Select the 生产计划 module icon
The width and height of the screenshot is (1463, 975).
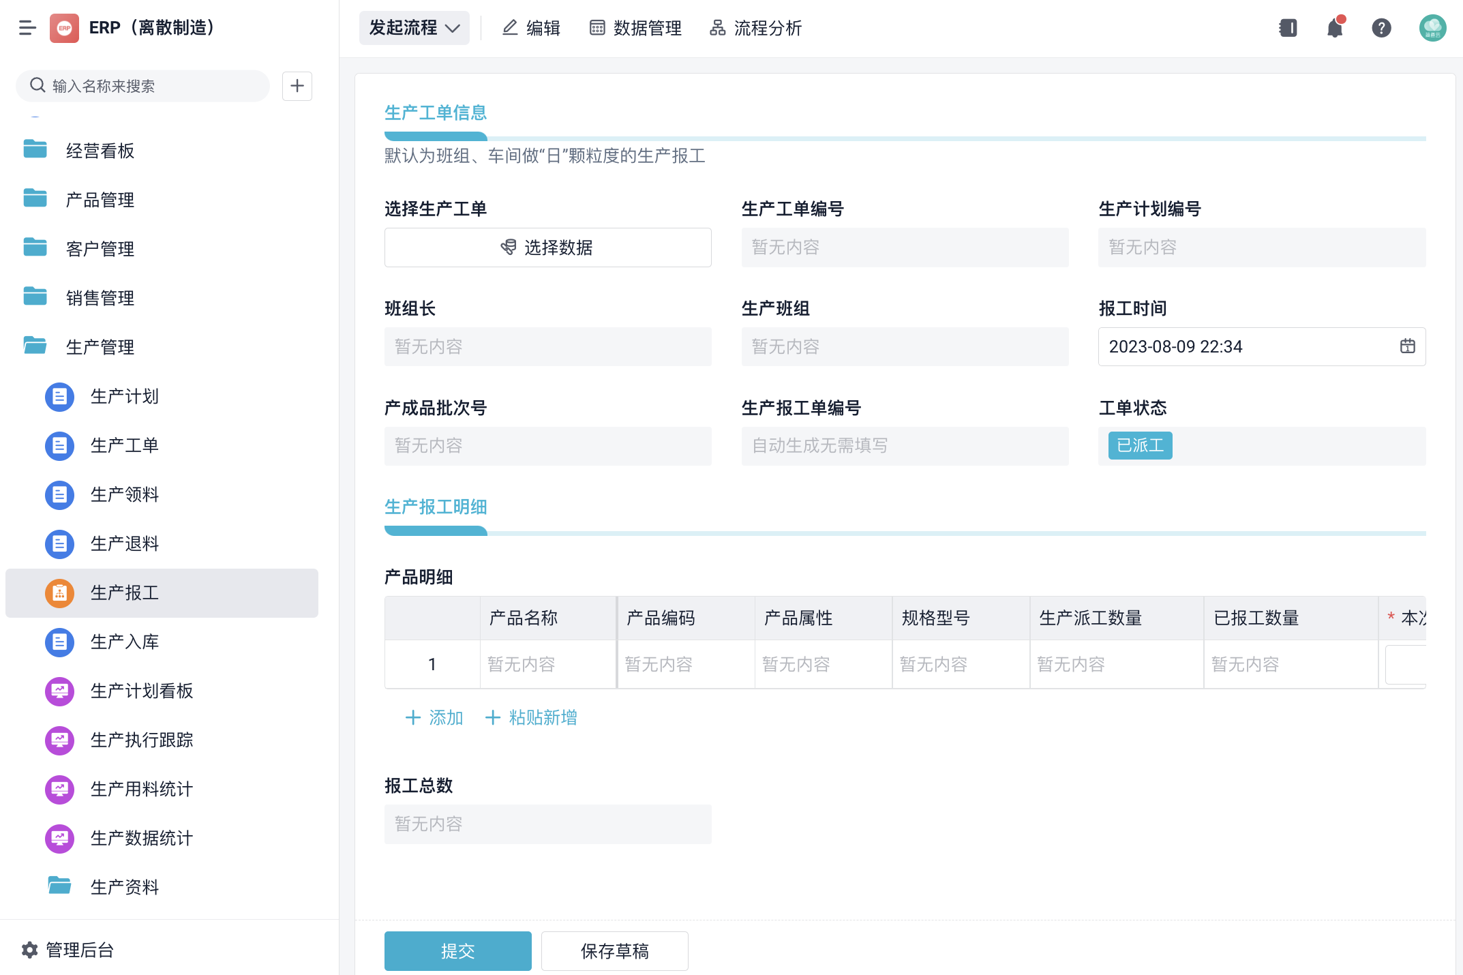click(x=59, y=396)
